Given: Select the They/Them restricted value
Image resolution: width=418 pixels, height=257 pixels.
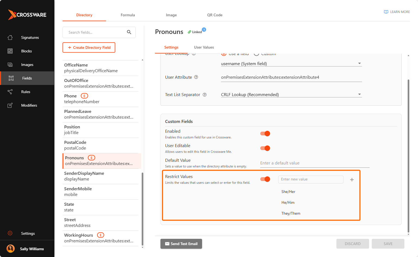Looking at the screenshot, I should [x=291, y=213].
